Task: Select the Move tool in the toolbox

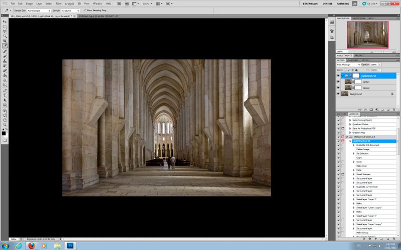Action: click(x=5, y=22)
